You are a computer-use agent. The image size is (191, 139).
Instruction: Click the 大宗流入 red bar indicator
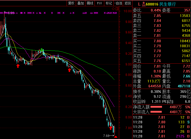pos(156,112)
